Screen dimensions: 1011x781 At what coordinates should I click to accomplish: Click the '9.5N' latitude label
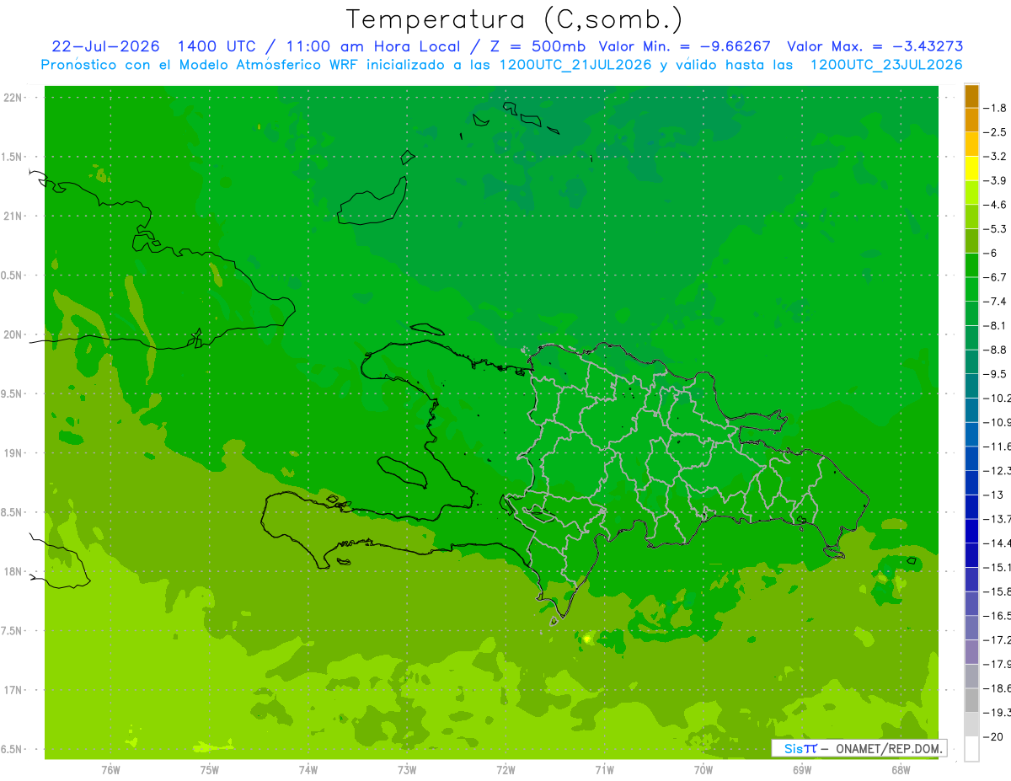click(x=12, y=394)
